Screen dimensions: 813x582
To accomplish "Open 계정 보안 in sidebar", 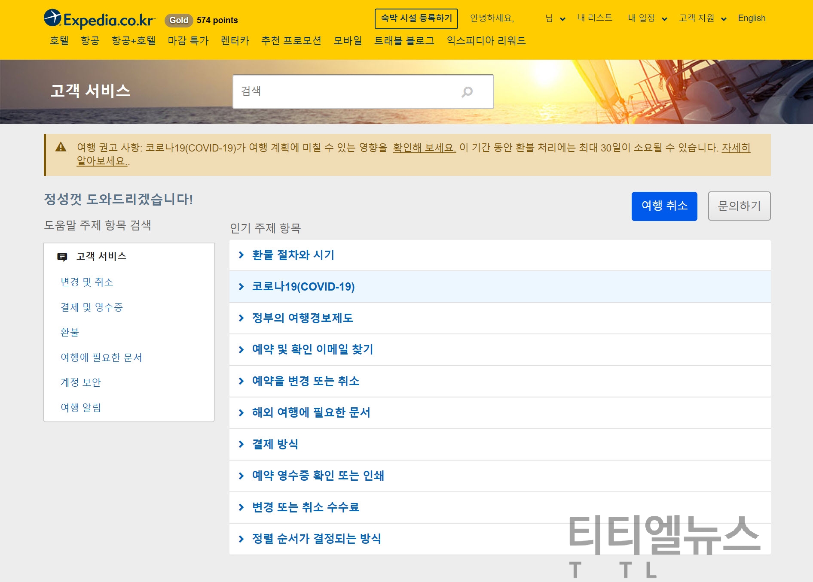I will [81, 382].
